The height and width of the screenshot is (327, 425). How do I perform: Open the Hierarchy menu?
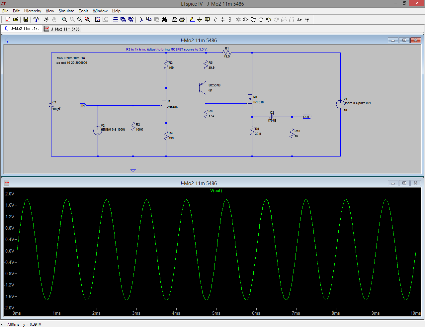click(x=33, y=11)
